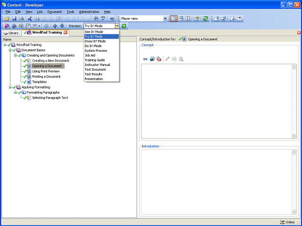Click the Concept pane scrollbar down arrow

point(294,136)
